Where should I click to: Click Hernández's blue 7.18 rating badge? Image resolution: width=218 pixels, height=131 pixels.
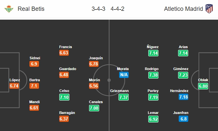(x=183, y=97)
